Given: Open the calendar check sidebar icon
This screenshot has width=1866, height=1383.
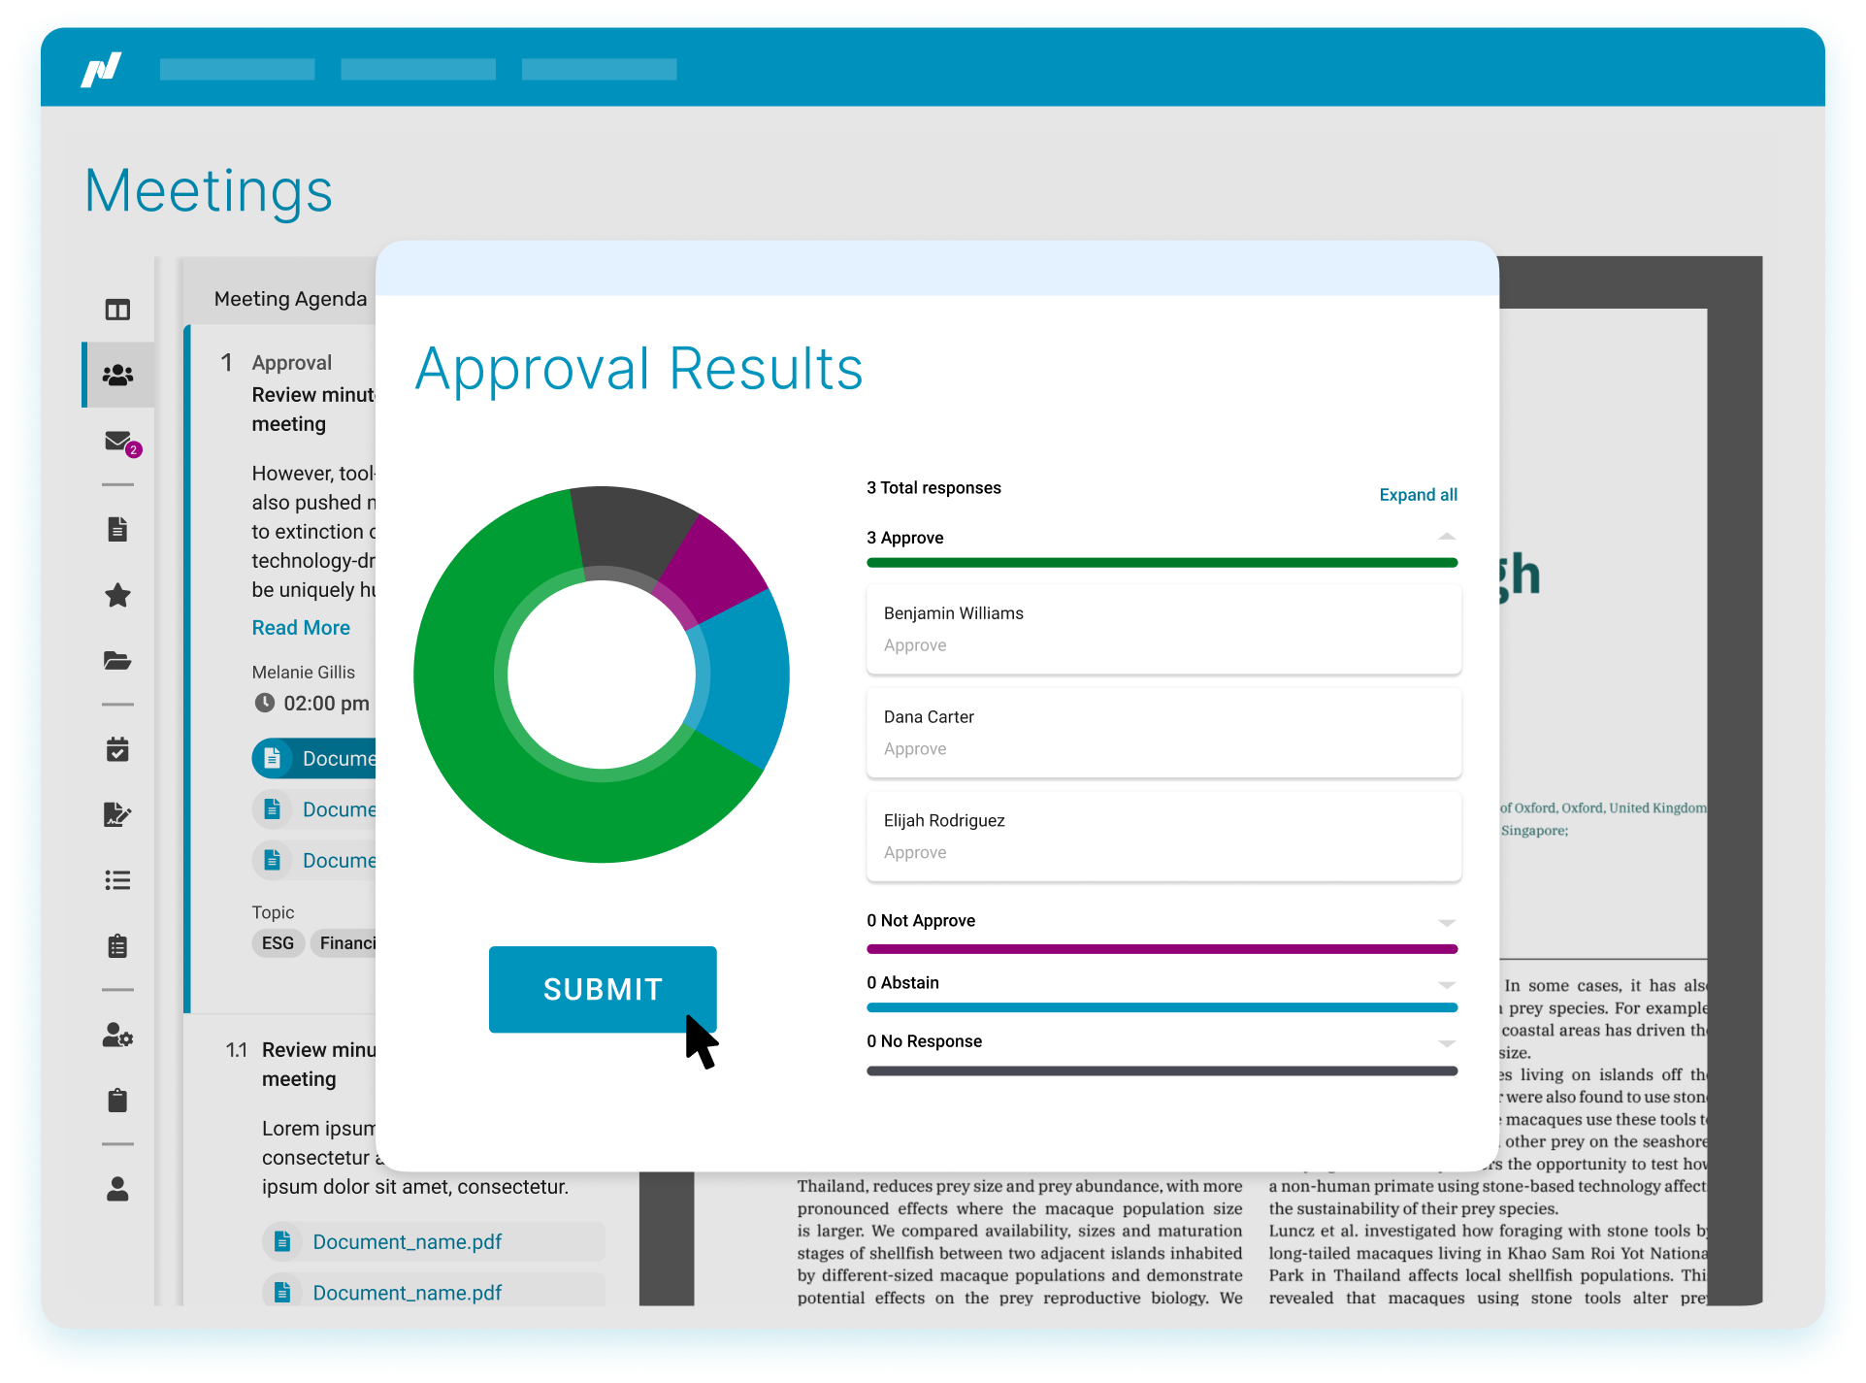Looking at the screenshot, I should 117,749.
